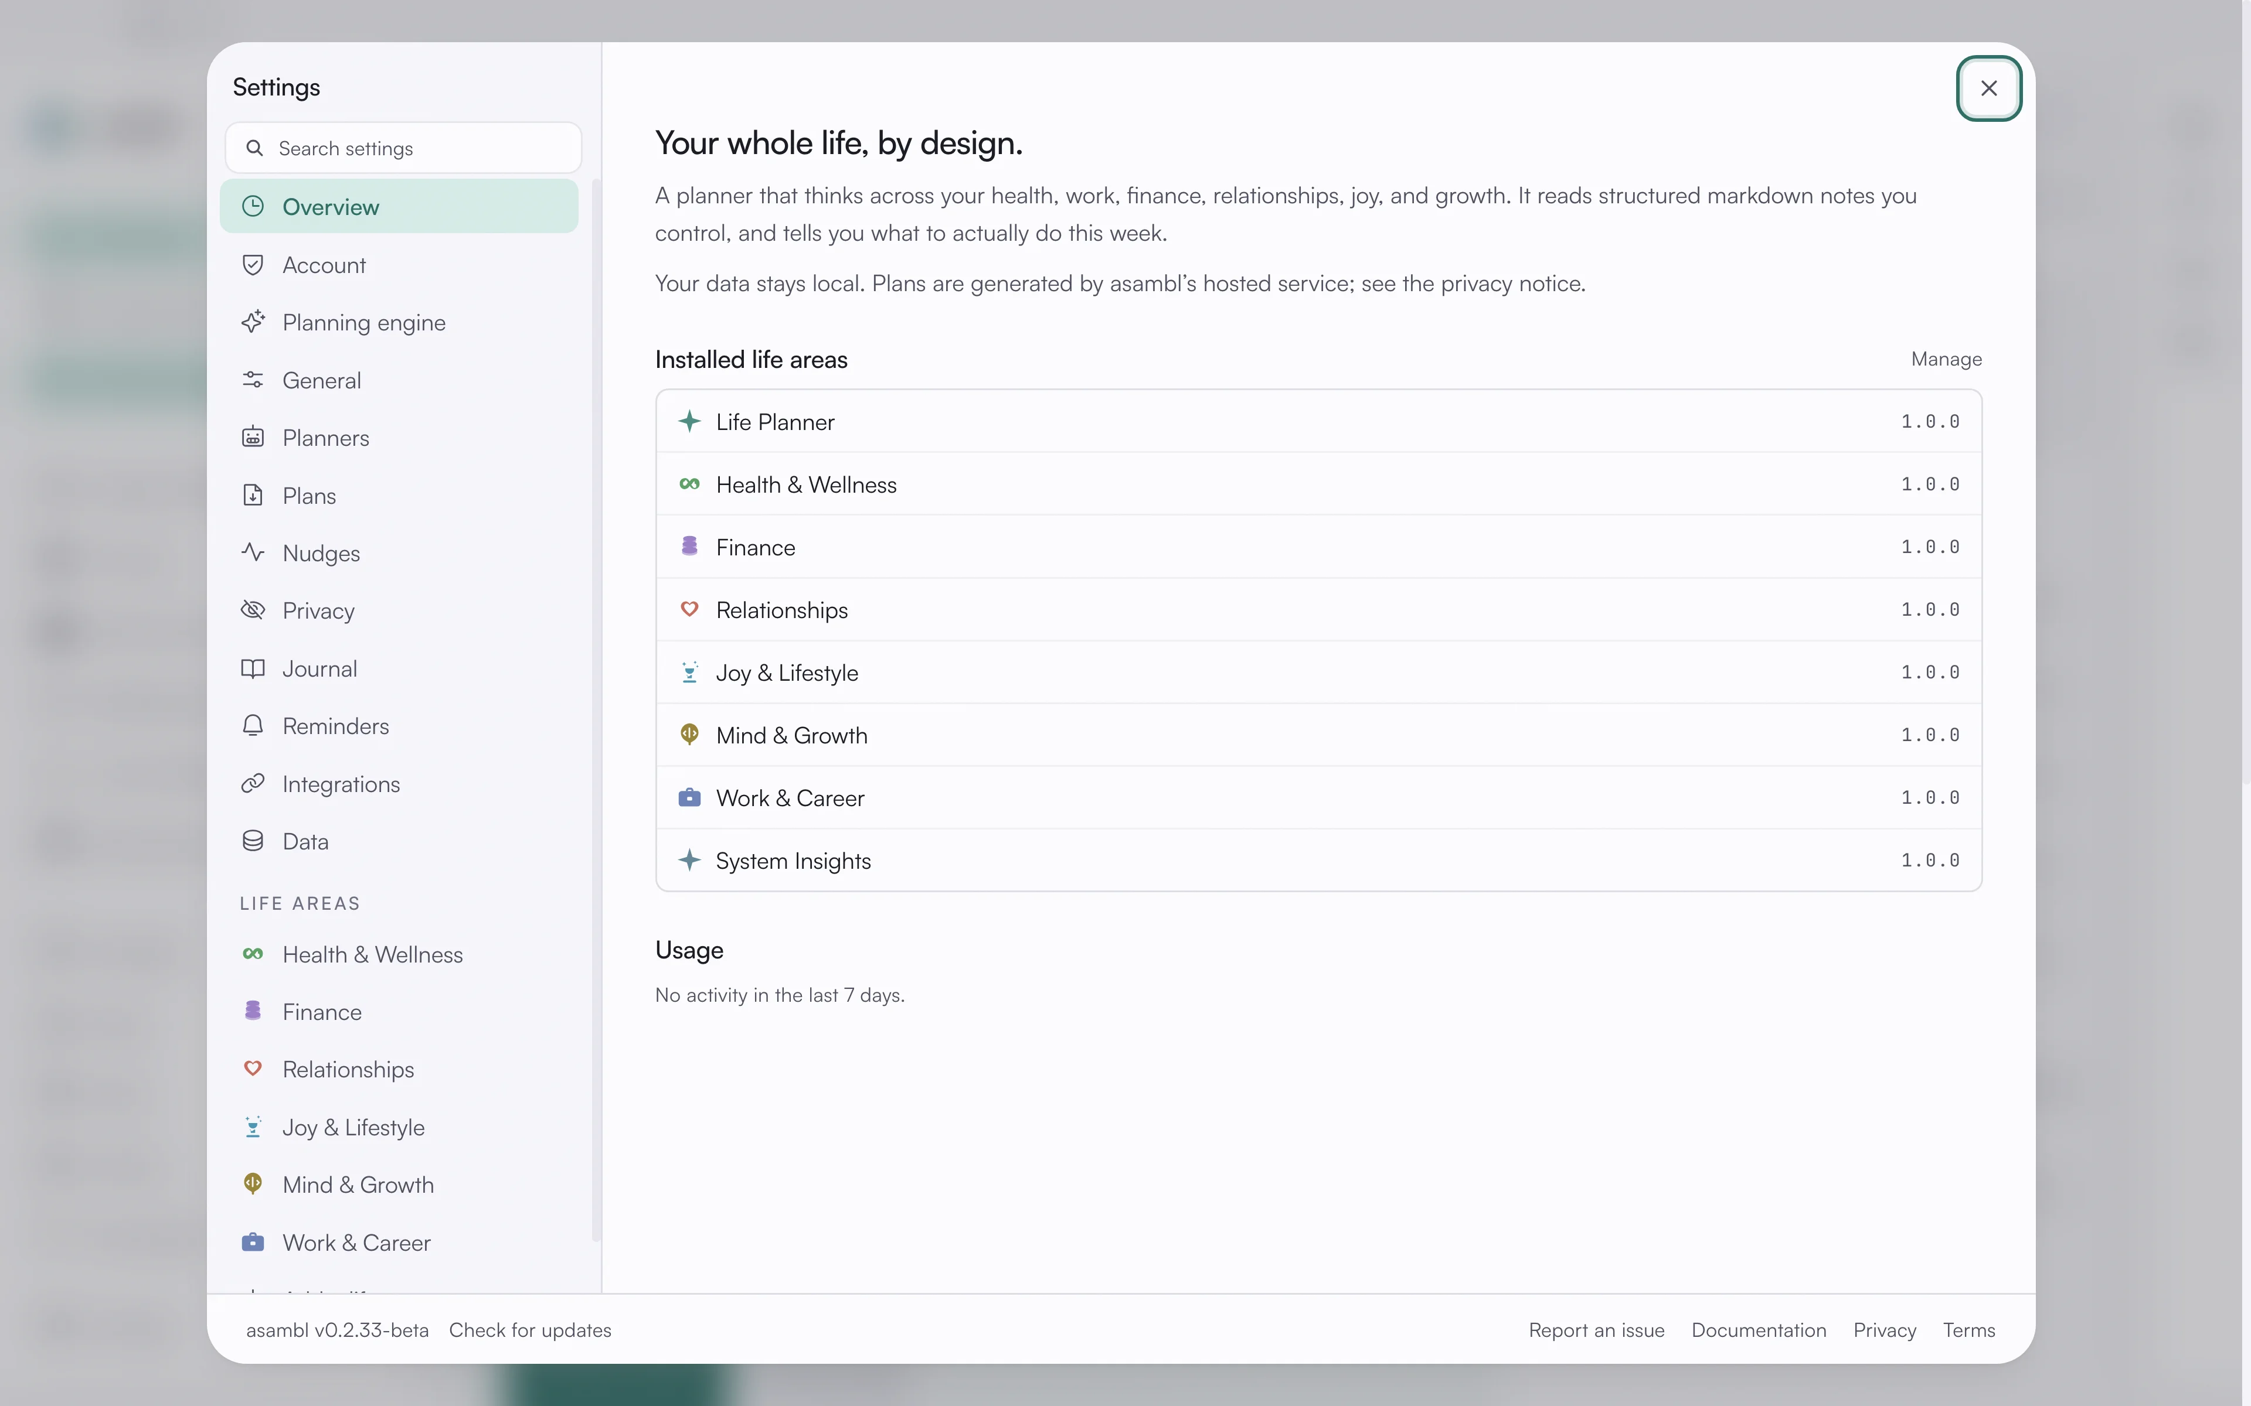
Task: Click the Journal book icon
Action: coord(253,668)
